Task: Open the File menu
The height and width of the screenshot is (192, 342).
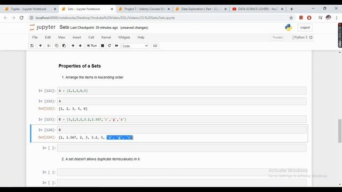Action: click(x=35, y=37)
